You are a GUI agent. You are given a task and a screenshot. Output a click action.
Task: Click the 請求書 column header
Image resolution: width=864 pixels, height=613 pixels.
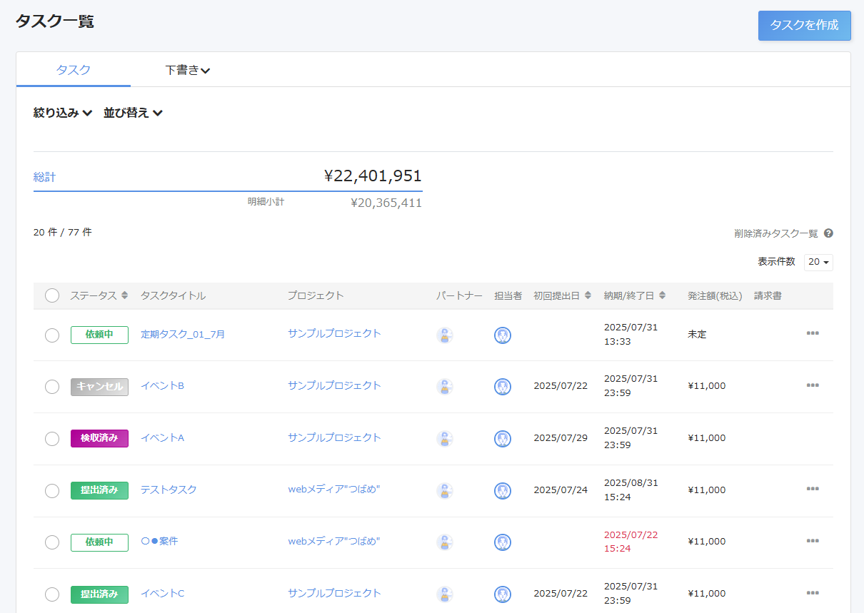coord(768,295)
